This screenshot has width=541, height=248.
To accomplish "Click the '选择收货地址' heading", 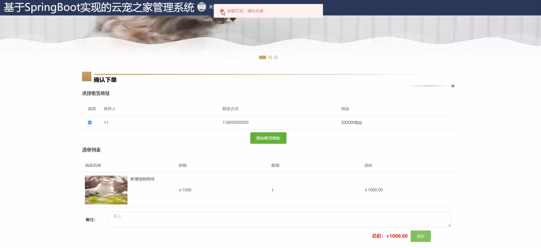I will 96,93.
